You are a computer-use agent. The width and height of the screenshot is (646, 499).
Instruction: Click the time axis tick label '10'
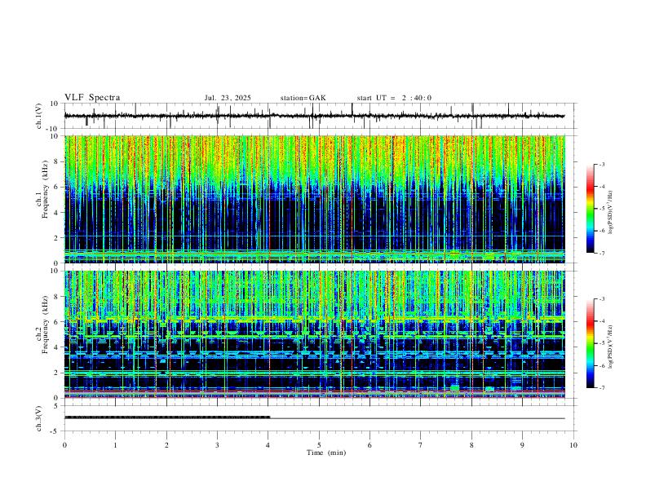pos(573,445)
